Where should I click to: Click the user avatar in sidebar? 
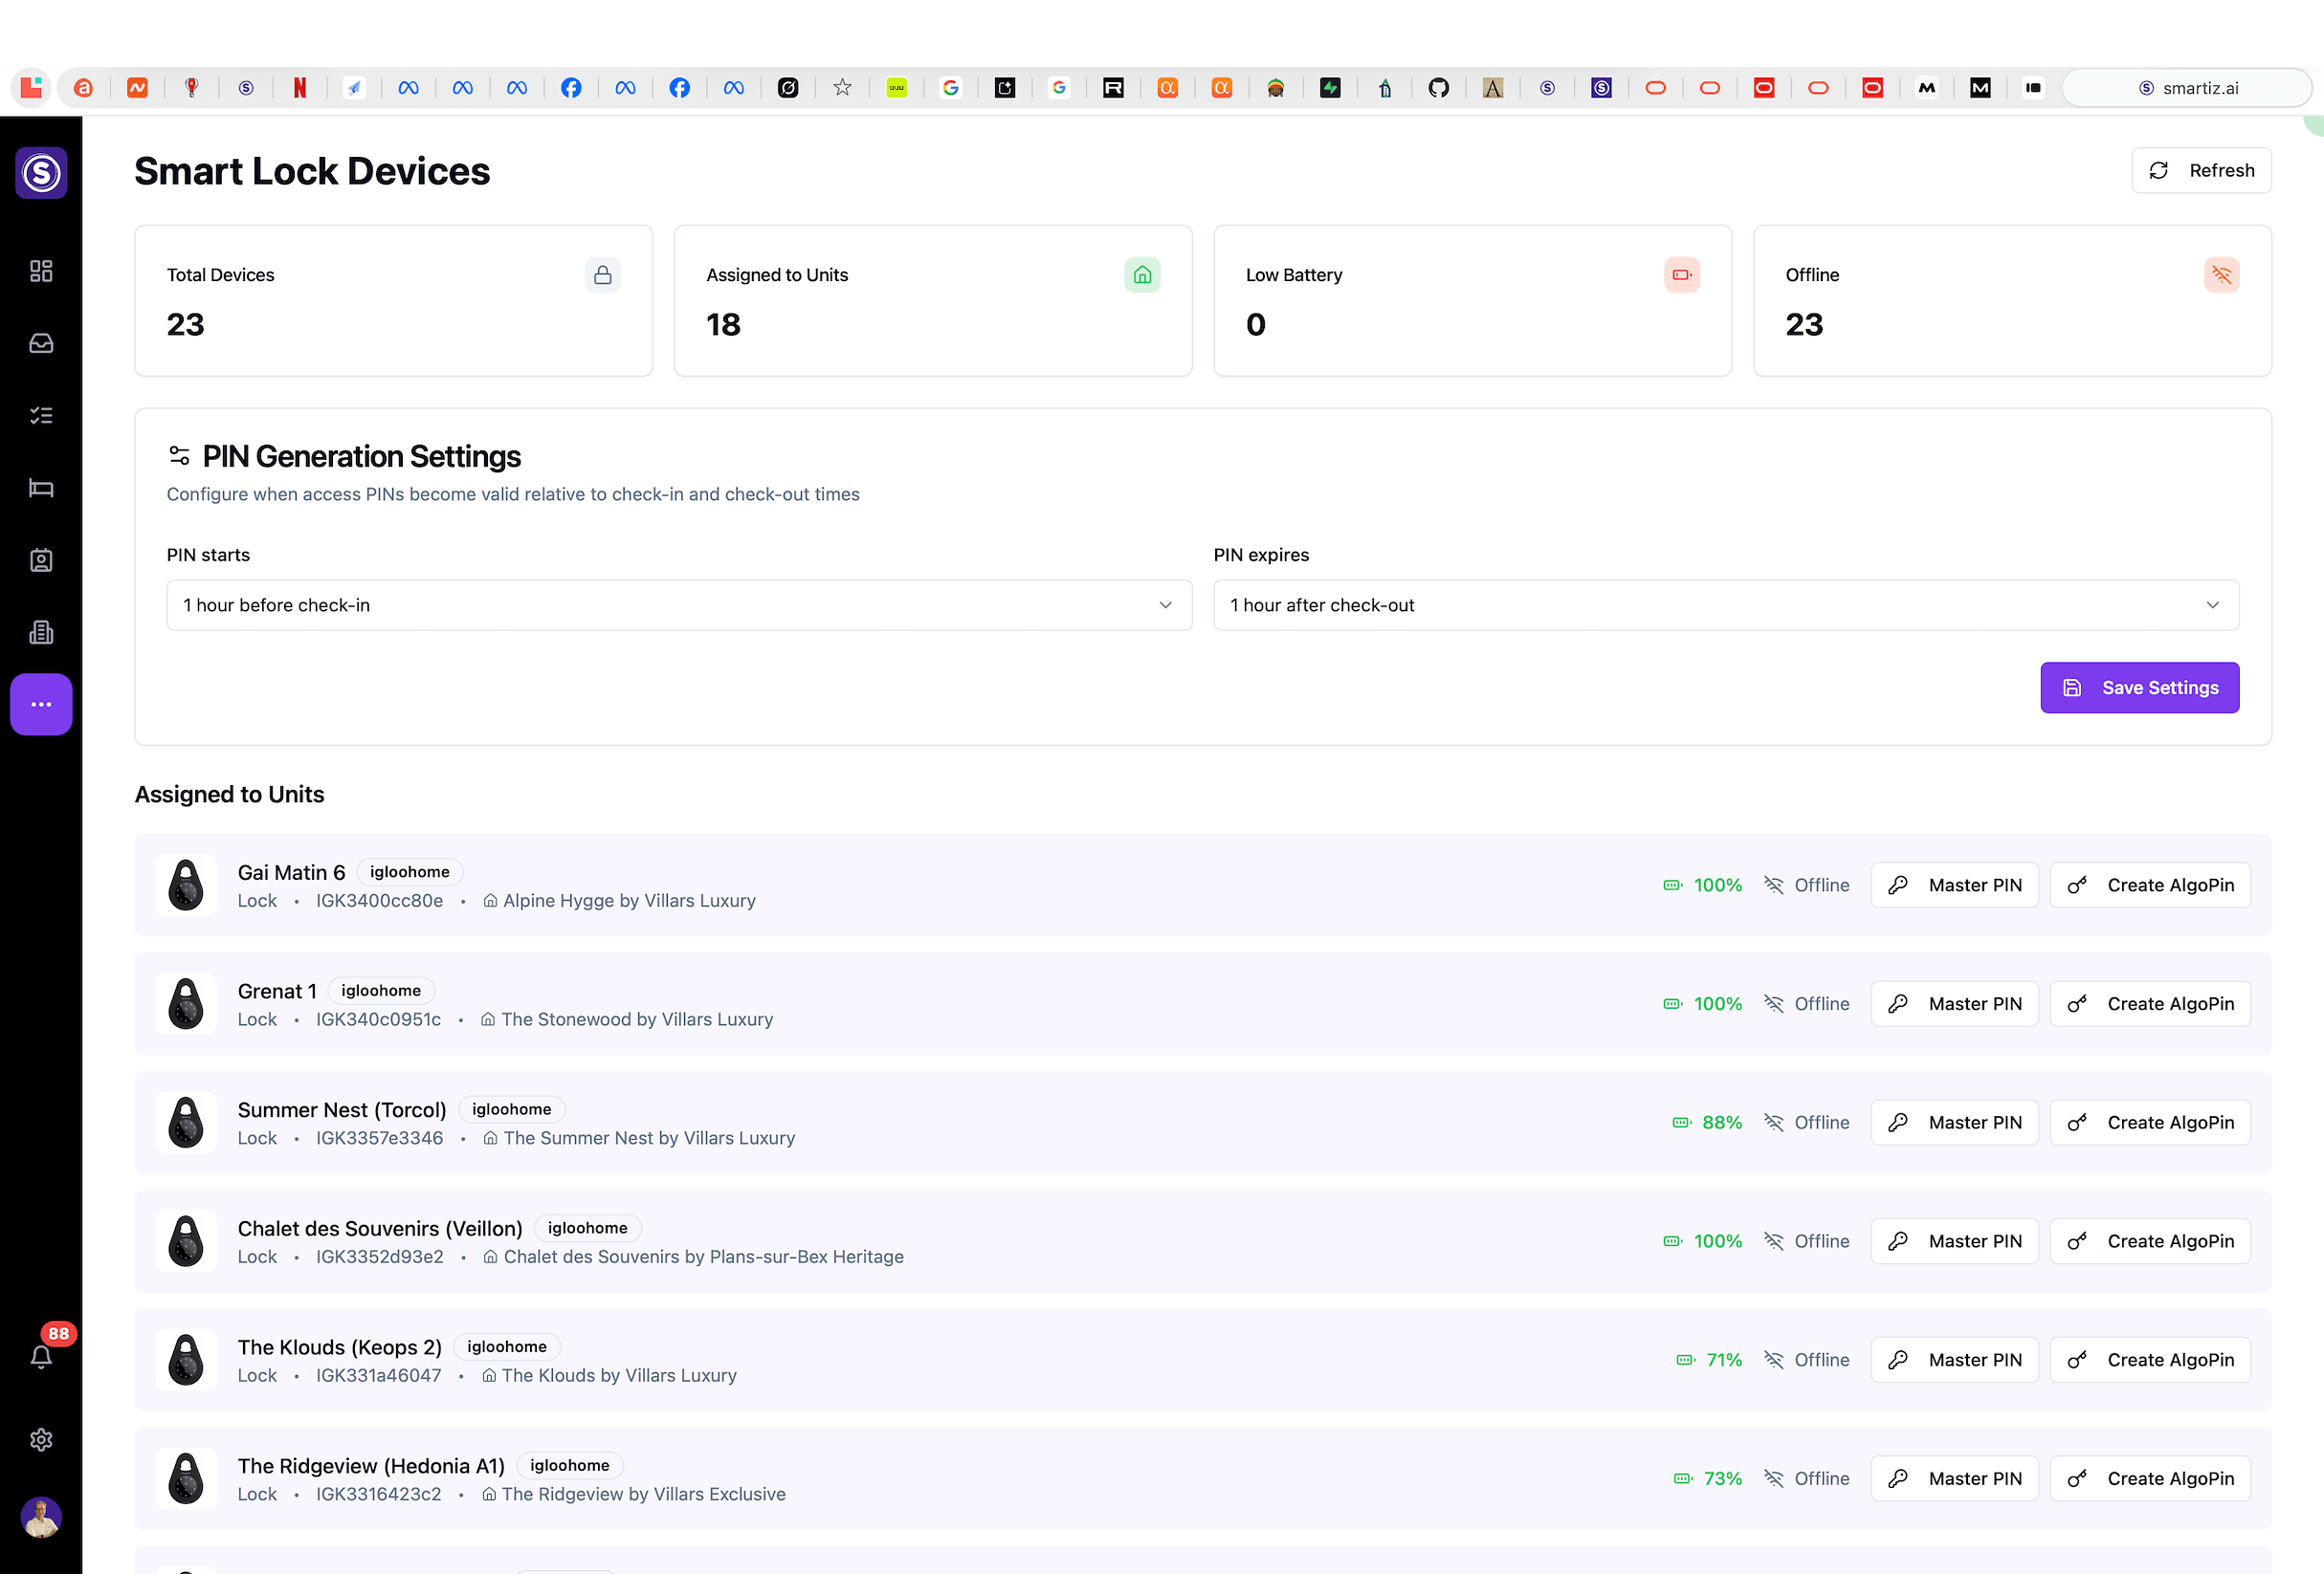pos(41,1517)
